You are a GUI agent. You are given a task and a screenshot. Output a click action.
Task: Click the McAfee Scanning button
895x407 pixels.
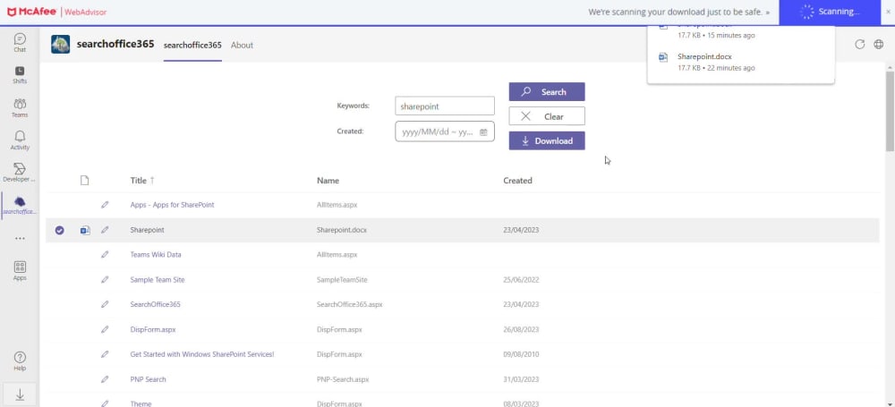click(x=830, y=12)
